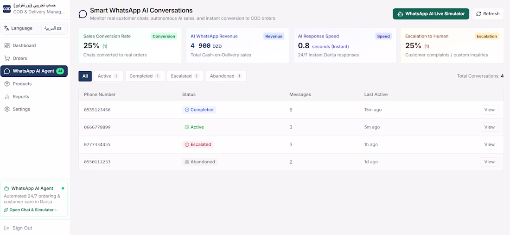Click the Smart WhatsApp AI Conversations heading
The width and height of the screenshot is (510, 235).
[141, 10]
